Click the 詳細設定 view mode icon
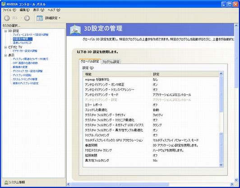The image size is (240, 188). [40, 18]
